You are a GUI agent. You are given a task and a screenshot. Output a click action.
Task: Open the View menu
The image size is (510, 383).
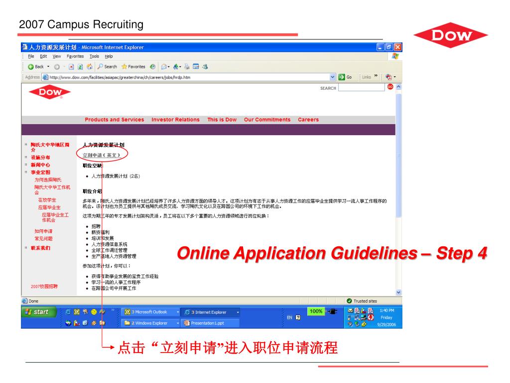57,56
